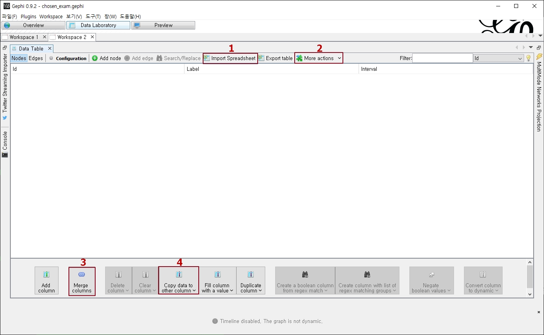Switch to the Overview view
Image resolution: width=544 pixels, height=335 pixels.
tap(33, 25)
